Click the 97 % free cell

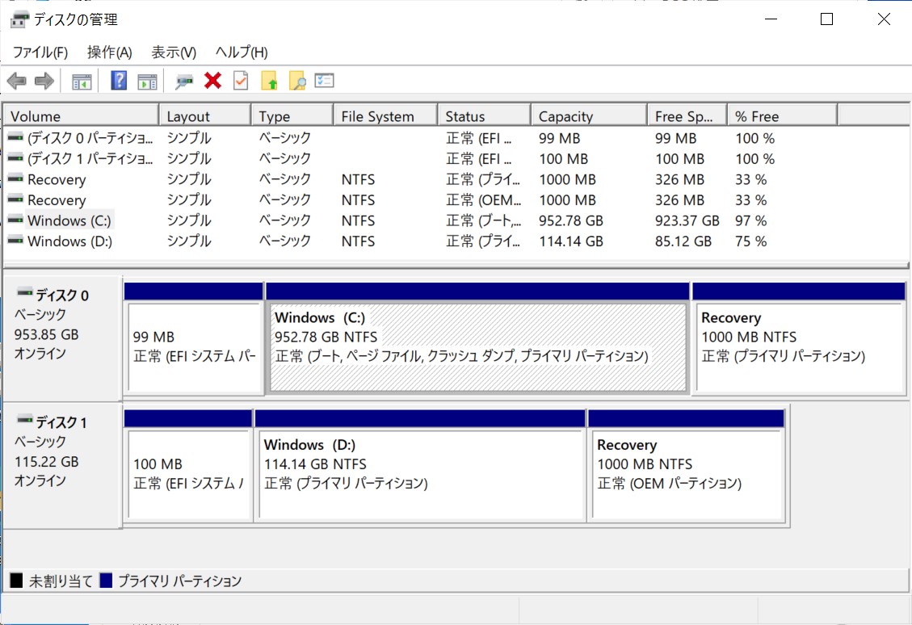coord(751,221)
